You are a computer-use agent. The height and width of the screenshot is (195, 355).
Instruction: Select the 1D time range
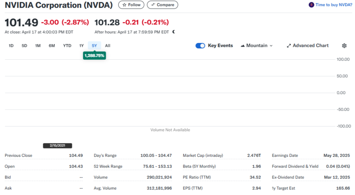[11, 45]
